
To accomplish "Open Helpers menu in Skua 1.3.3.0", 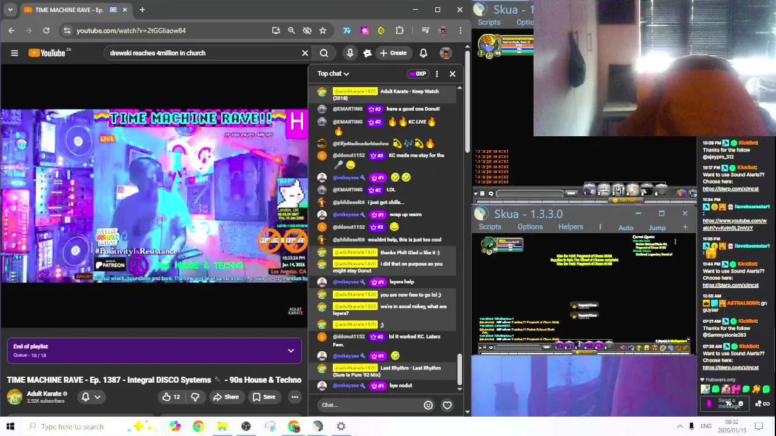I will coord(570,226).
